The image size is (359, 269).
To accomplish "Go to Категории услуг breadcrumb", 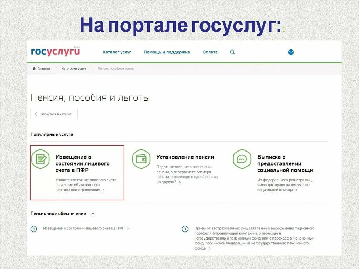I will (x=74, y=68).
